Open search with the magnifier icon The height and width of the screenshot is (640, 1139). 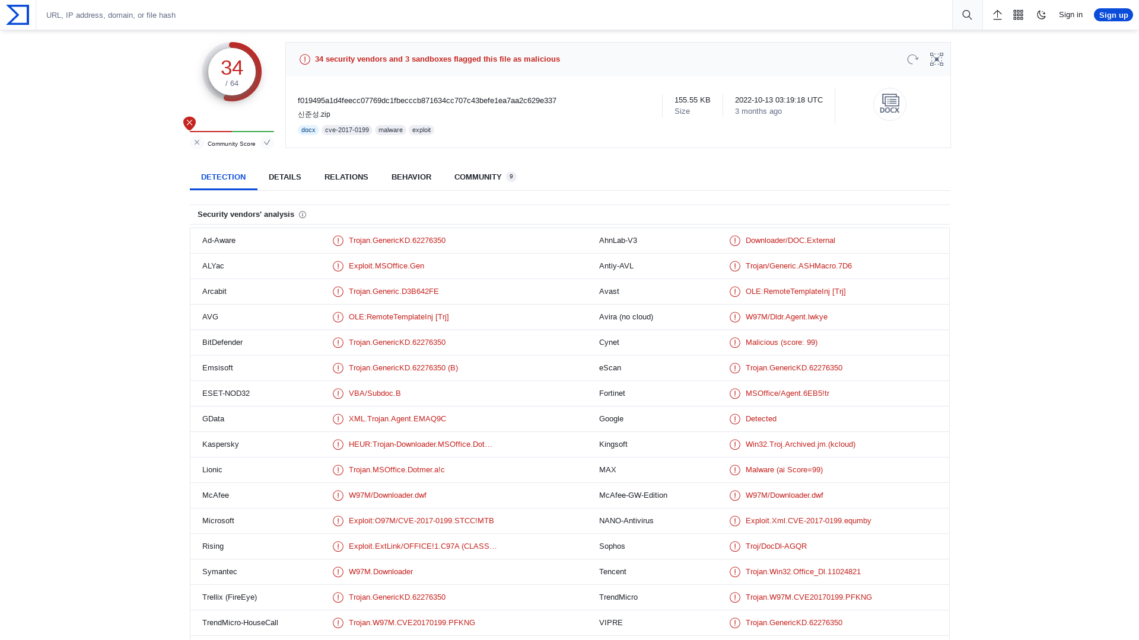click(967, 15)
